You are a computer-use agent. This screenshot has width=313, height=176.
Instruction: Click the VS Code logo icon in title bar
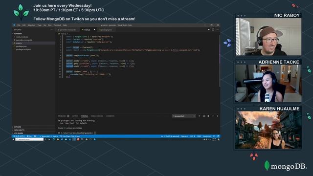[x=14, y=25]
